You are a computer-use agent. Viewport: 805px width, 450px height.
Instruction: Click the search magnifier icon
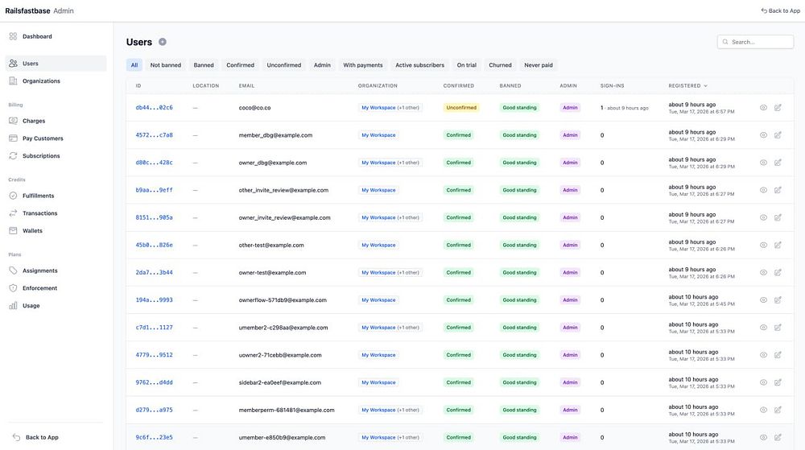point(725,42)
